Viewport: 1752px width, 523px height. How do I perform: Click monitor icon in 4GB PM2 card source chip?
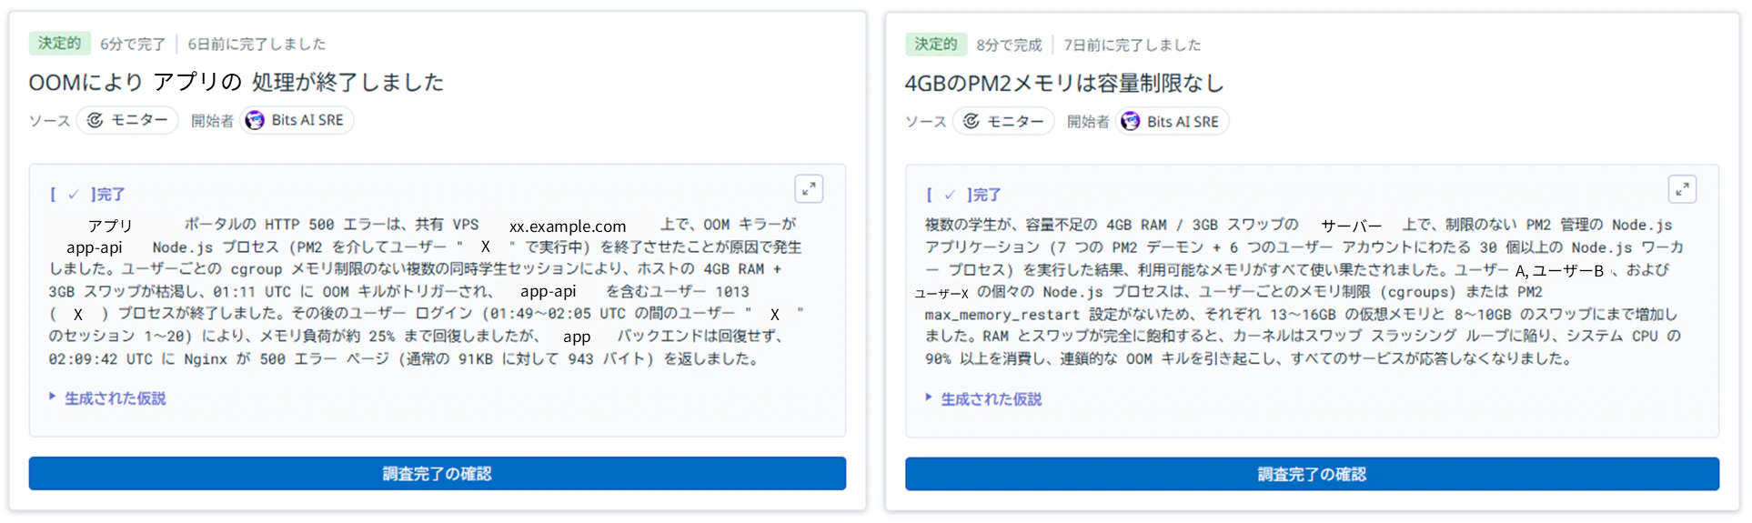click(x=972, y=121)
